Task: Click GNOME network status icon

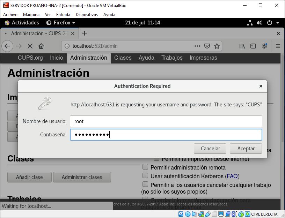Action: point(250,23)
